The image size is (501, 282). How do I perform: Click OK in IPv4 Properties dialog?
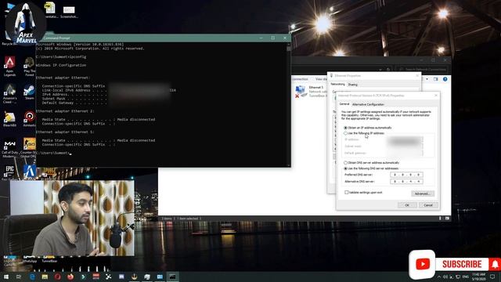pos(407,205)
